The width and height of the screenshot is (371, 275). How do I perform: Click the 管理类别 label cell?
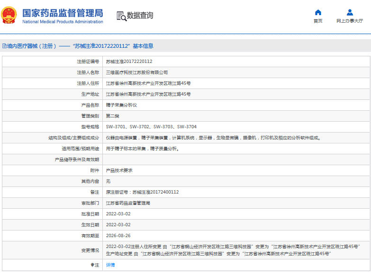coord(53,116)
